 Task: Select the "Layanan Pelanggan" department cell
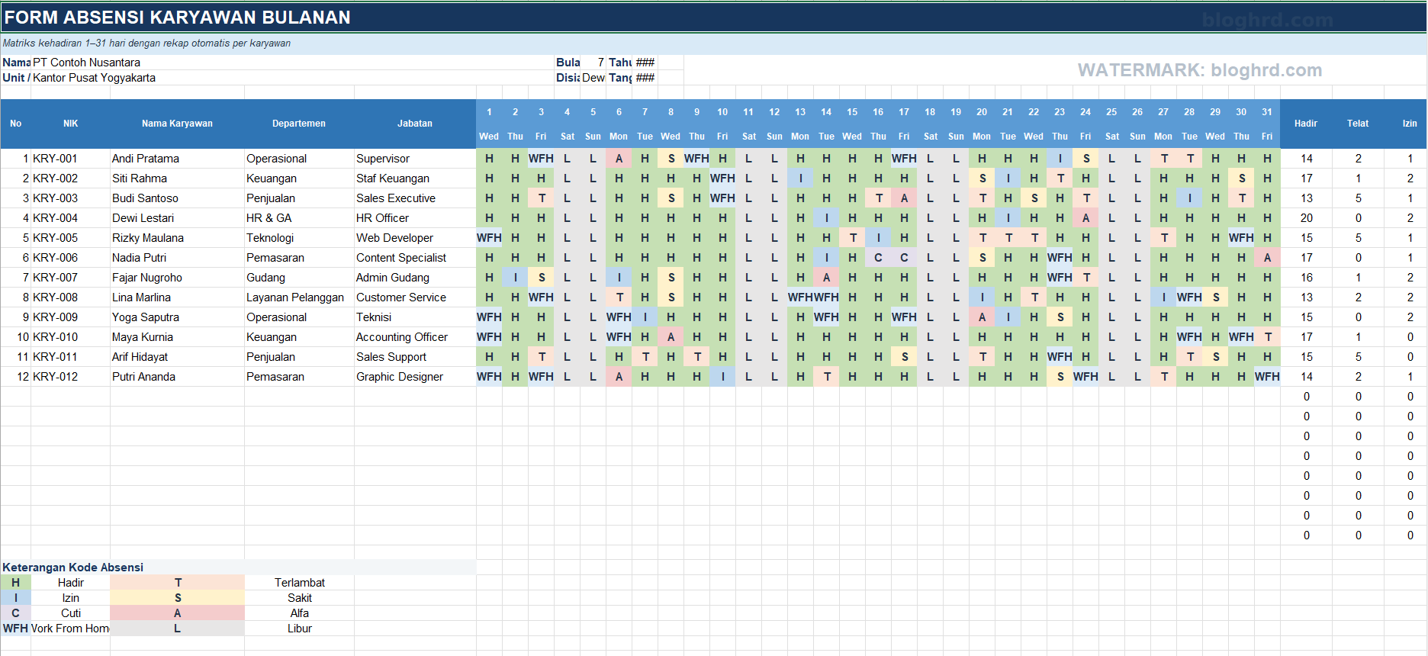tap(299, 297)
